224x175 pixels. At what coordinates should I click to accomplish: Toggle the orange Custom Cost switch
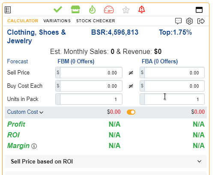(131, 112)
